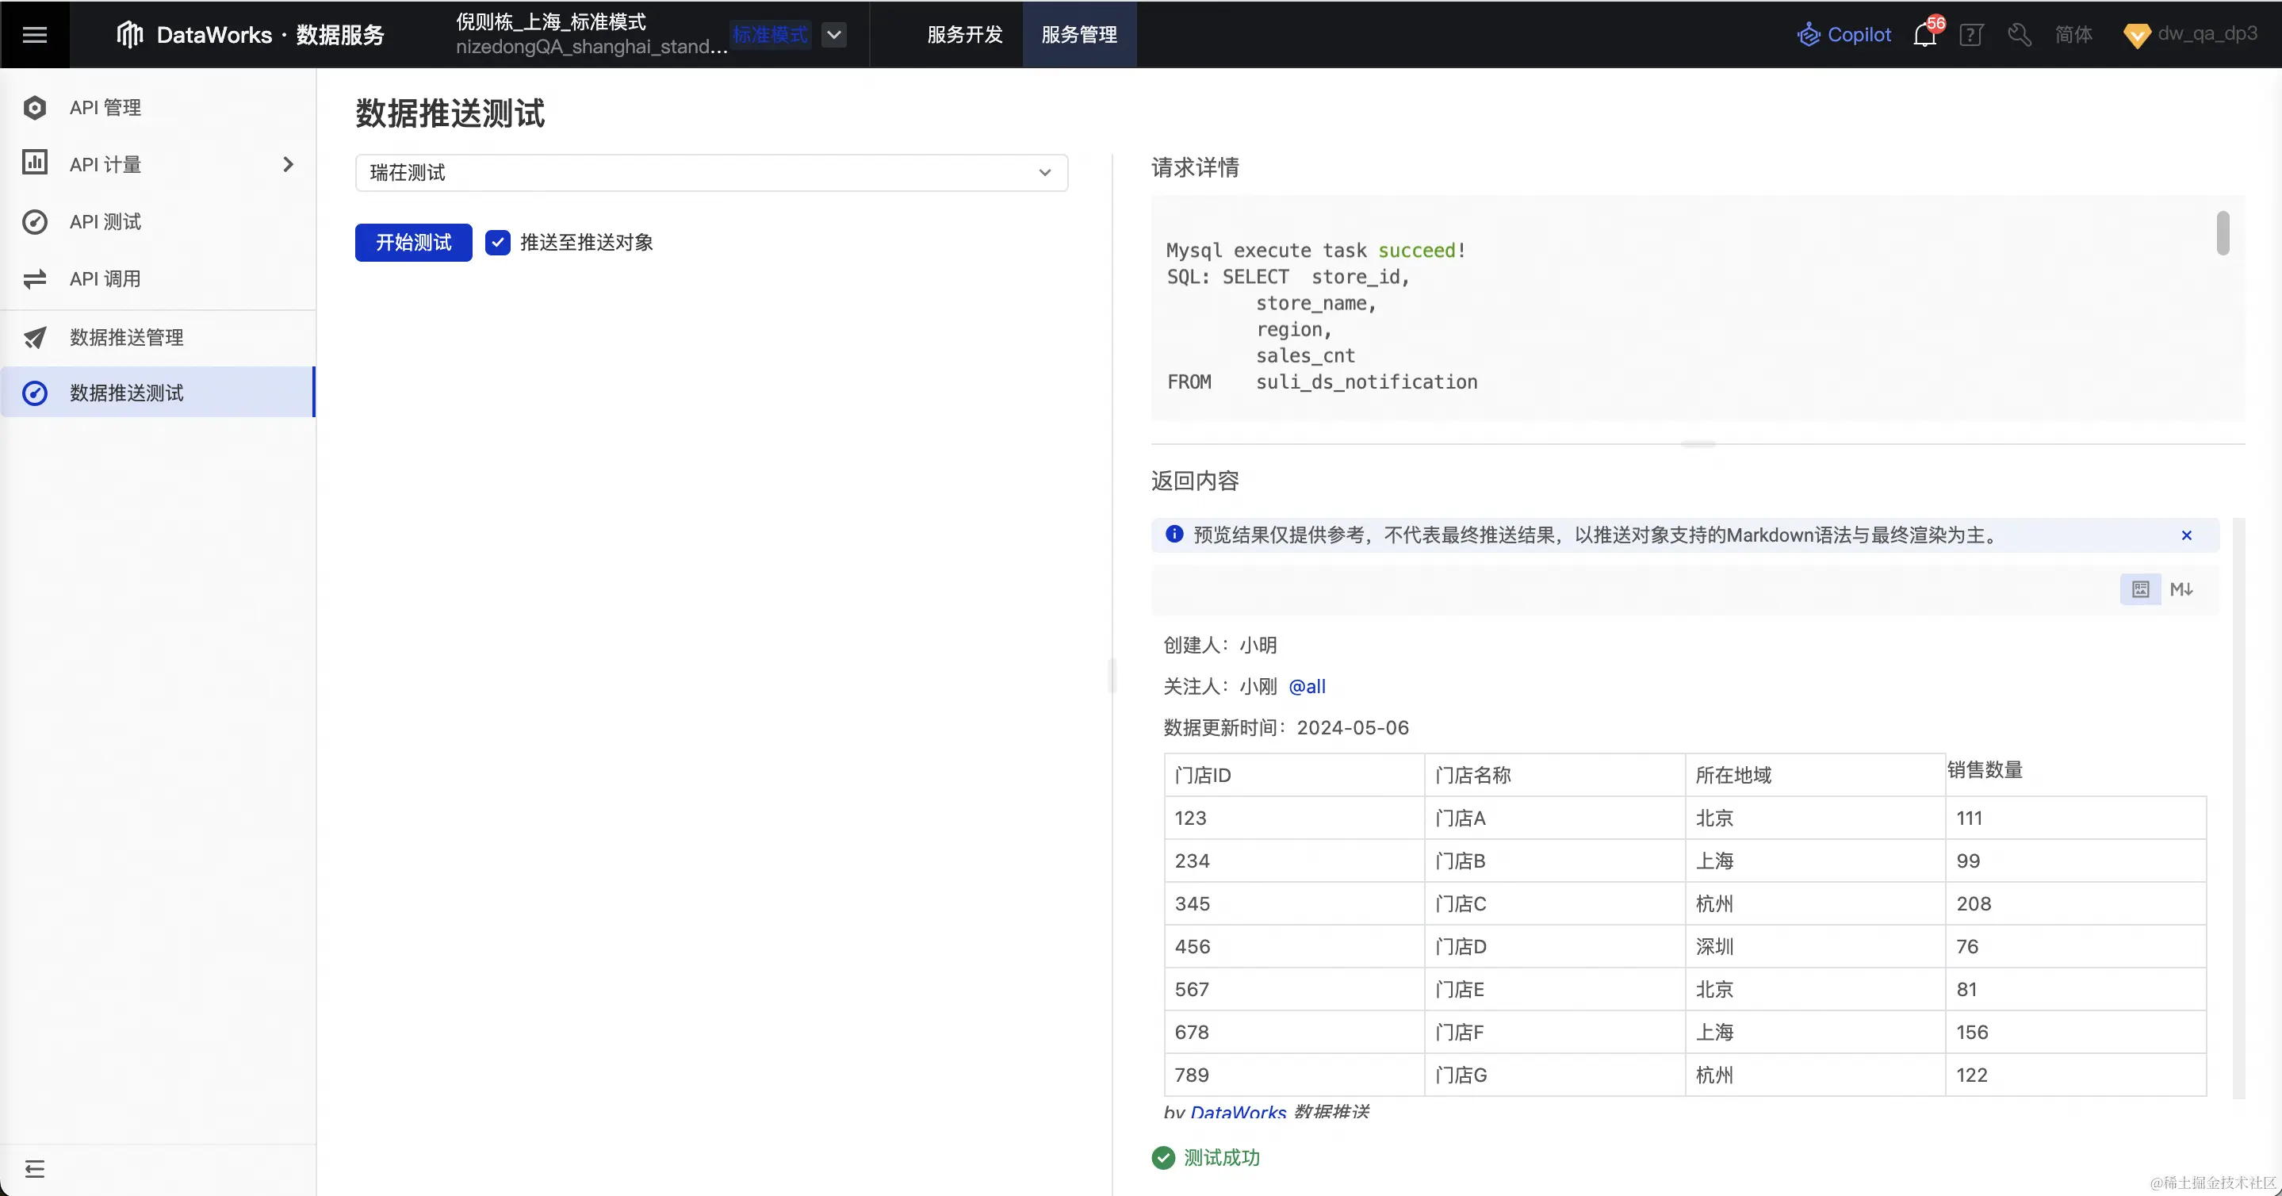Open the notifications bell icon

1924,36
